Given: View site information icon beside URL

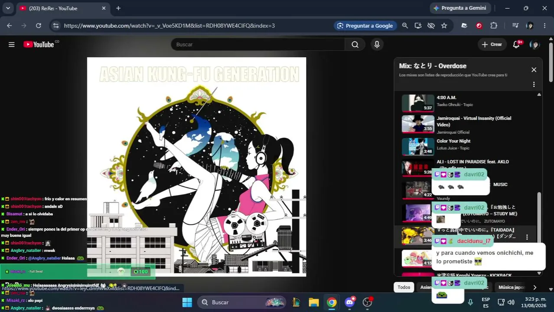Looking at the screenshot, I should [x=55, y=26].
